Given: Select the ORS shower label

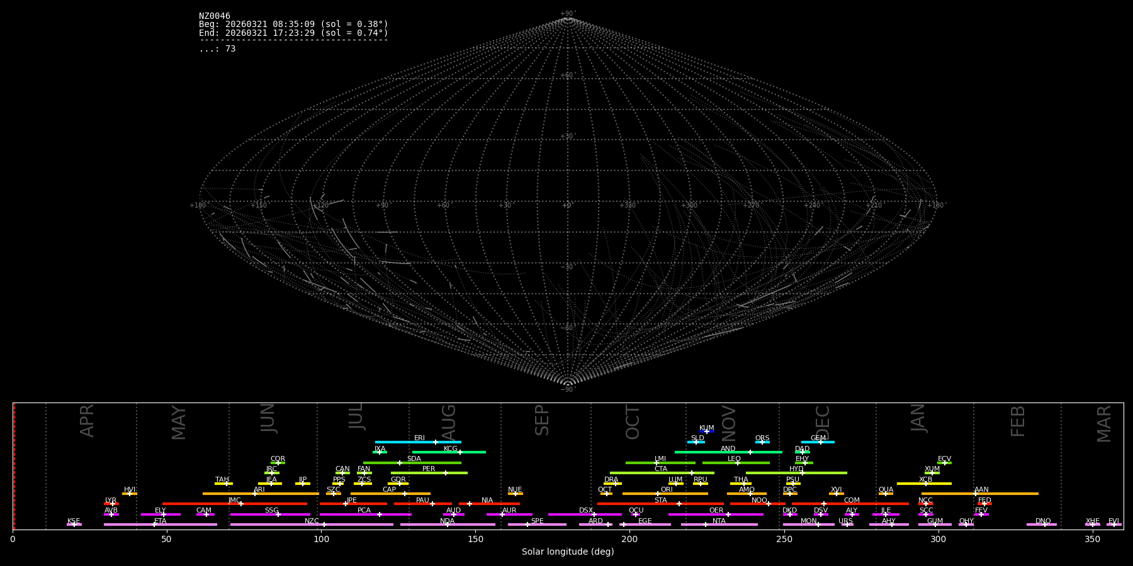Looking at the screenshot, I should pyautogui.click(x=762, y=438).
